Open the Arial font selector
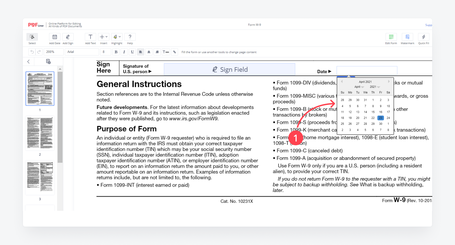Screen dimensions: 455x245 click(x=82, y=52)
